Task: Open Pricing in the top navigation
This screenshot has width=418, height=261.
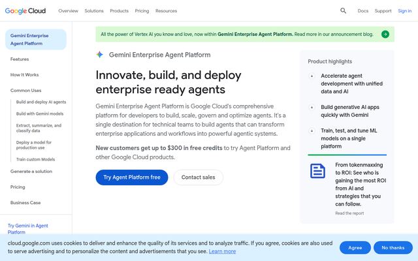Action: tap(142, 11)
